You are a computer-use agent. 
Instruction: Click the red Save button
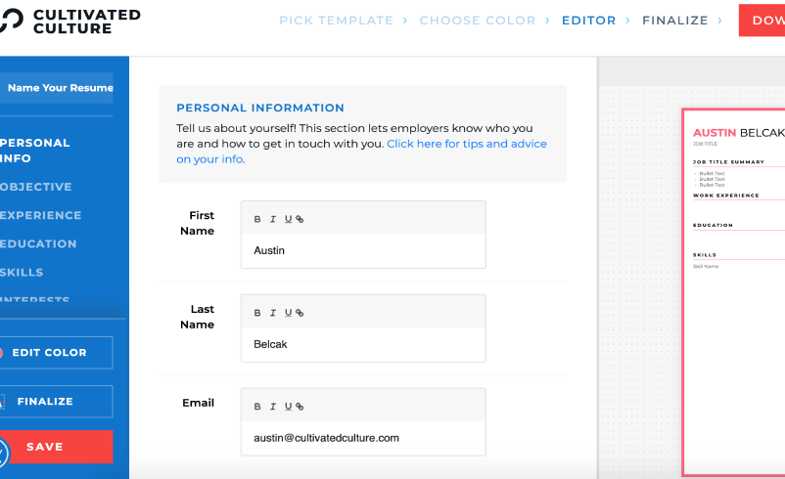click(x=56, y=447)
